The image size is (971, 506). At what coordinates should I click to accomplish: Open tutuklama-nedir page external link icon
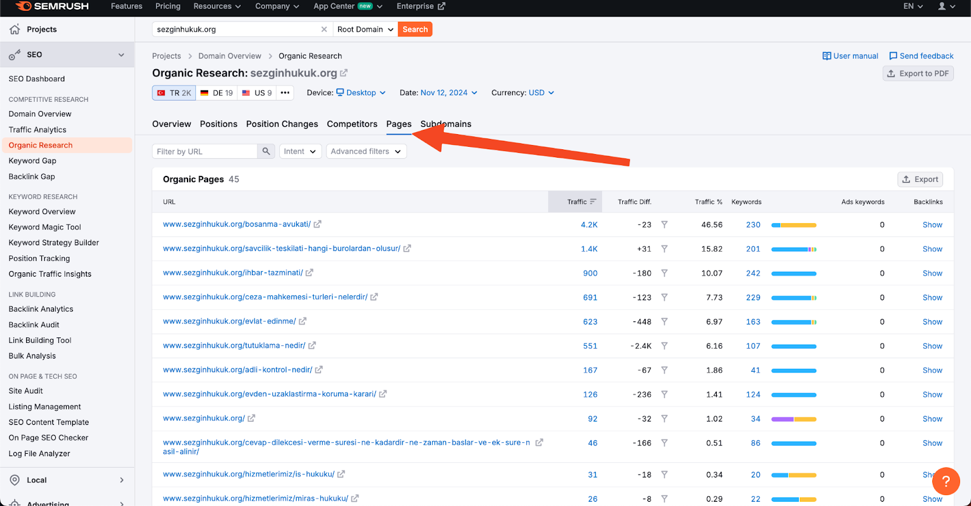tap(312, 345)
